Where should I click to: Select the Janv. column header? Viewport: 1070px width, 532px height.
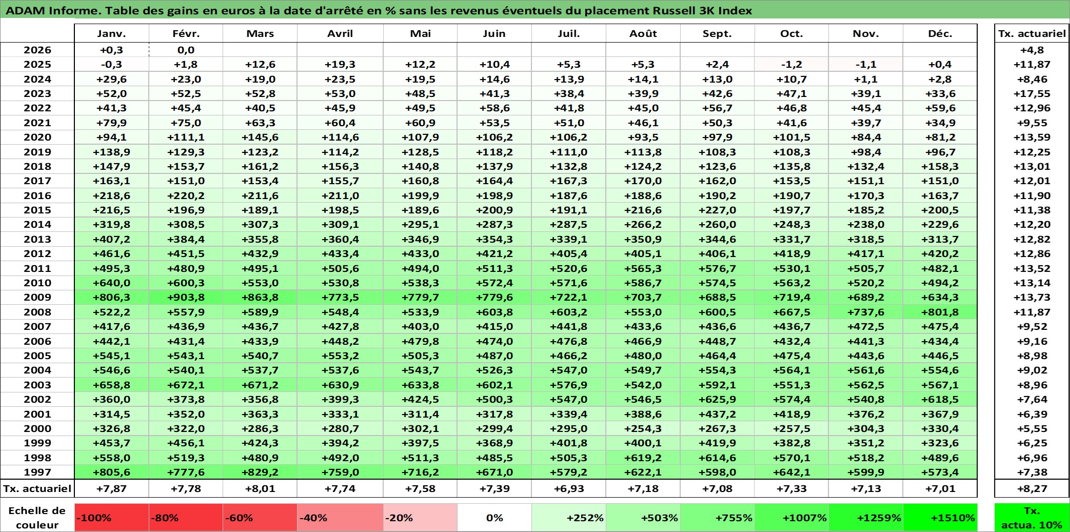[x=112, y=33]
